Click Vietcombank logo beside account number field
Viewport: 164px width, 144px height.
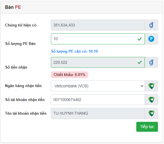coord(151,100)
